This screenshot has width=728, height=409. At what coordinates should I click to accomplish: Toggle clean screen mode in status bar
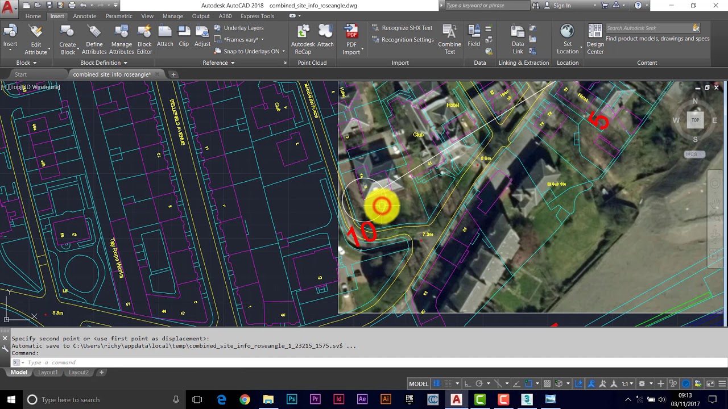710,383
